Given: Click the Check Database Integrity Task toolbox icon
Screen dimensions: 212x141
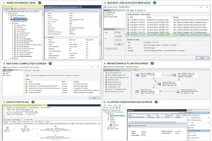Looking at the screenshot, I should 106,75.
